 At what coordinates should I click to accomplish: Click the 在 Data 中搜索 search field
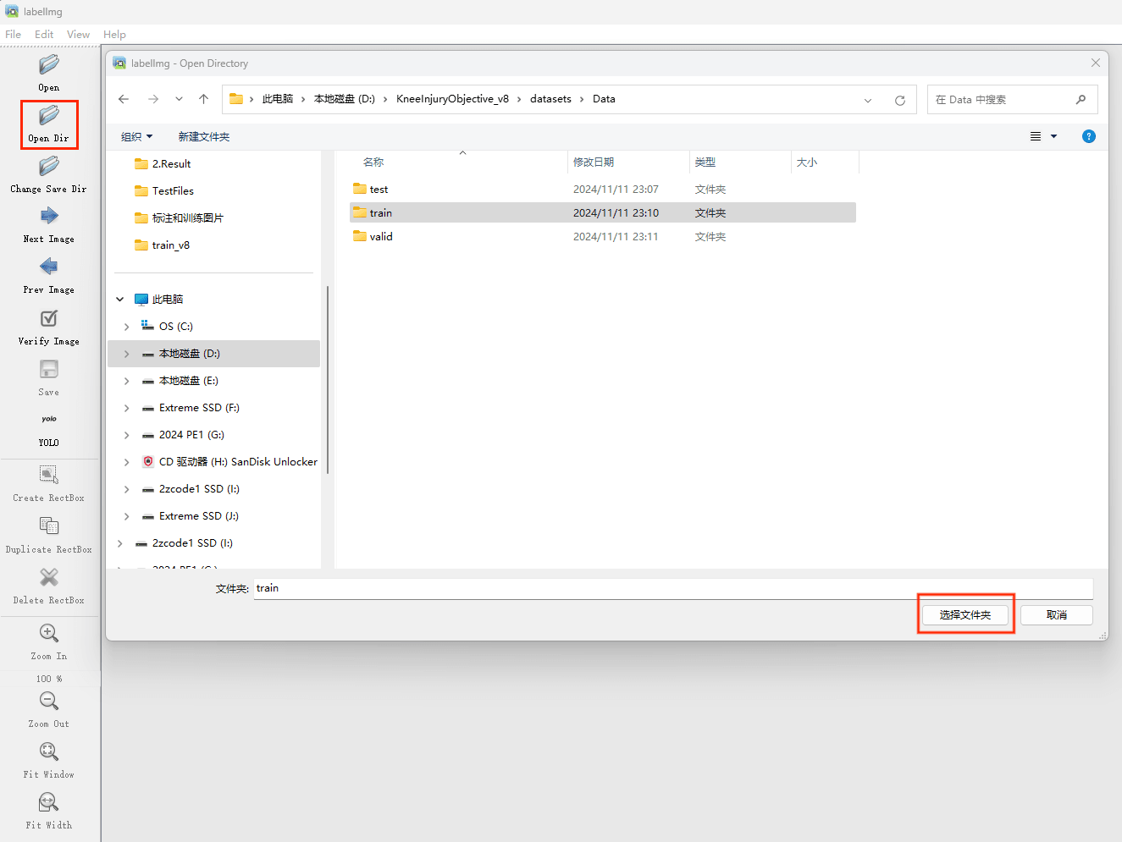[x=1002, y=100]
